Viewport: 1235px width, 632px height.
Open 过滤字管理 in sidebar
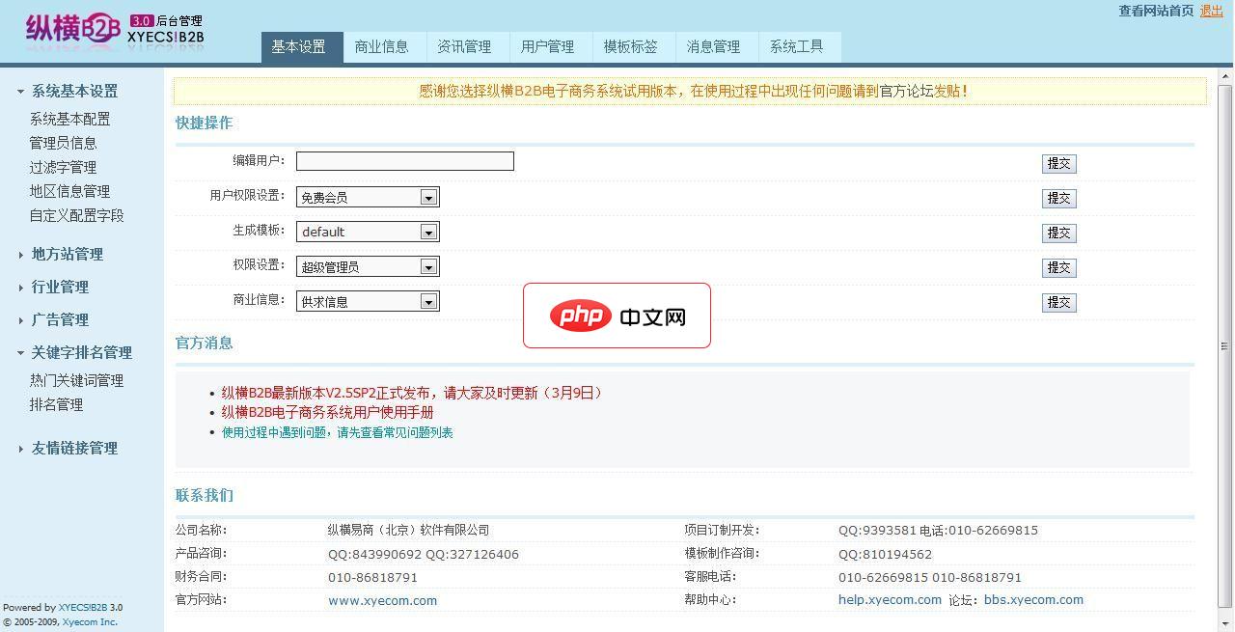pos(63,167)
